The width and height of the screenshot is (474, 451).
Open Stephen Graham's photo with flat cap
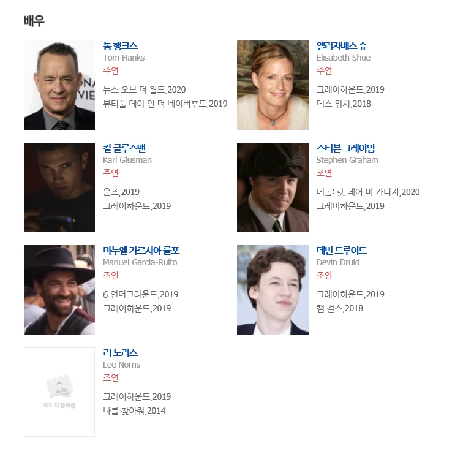tap(273, 188)
